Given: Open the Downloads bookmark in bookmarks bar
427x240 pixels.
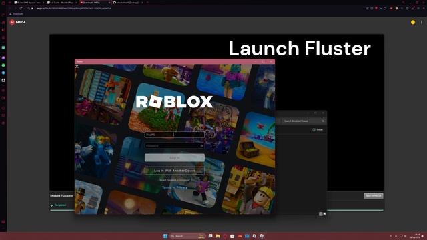Looking at the screenshot, I should coord(16,14).
